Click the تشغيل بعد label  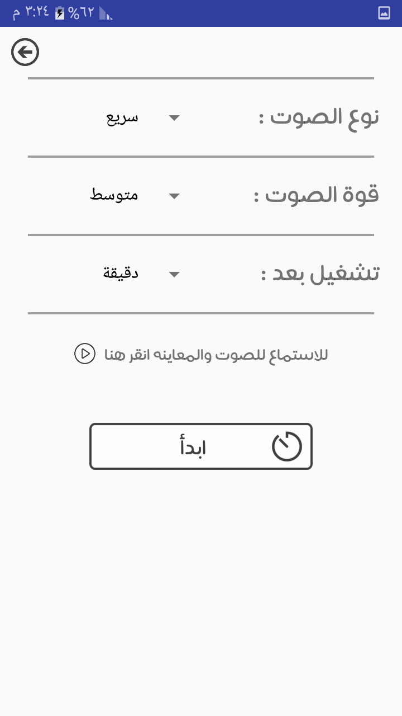[x=320, y=274]
